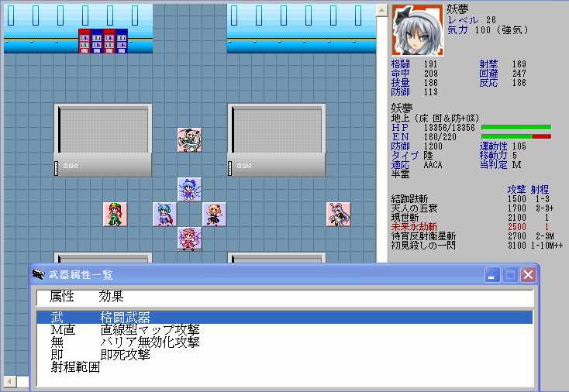Click the right upper counter building on map

tap(277, 140)
